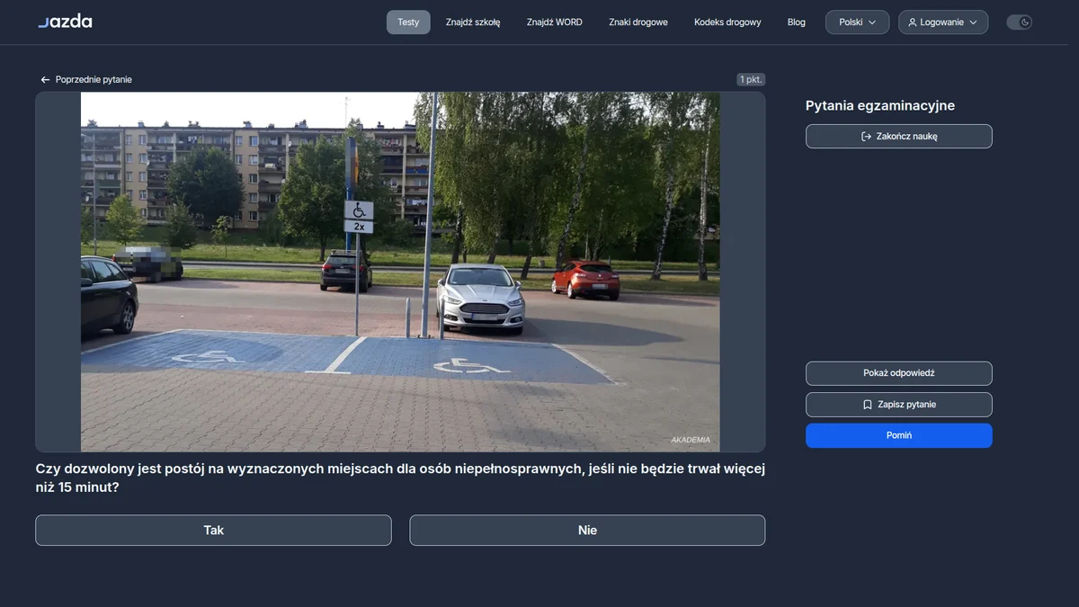The image size is (1079, 607).
Task: Open the Polski language dropdown
Action: click(857, 22)
